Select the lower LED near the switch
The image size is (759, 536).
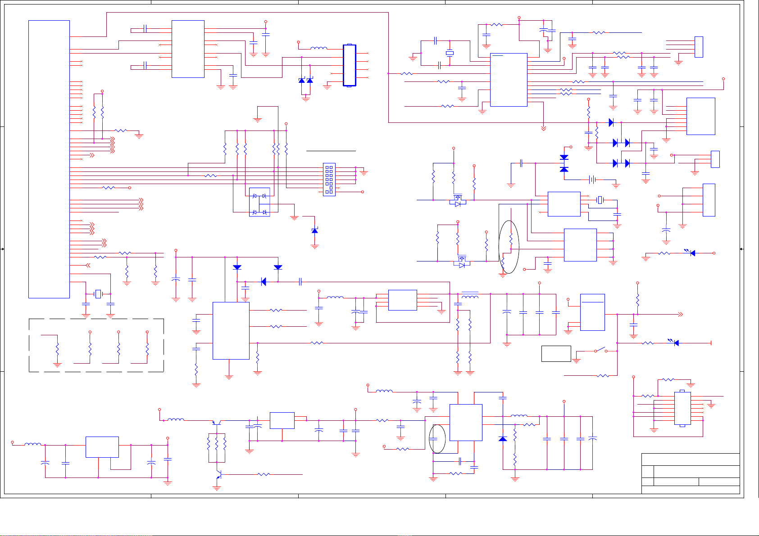674,342
